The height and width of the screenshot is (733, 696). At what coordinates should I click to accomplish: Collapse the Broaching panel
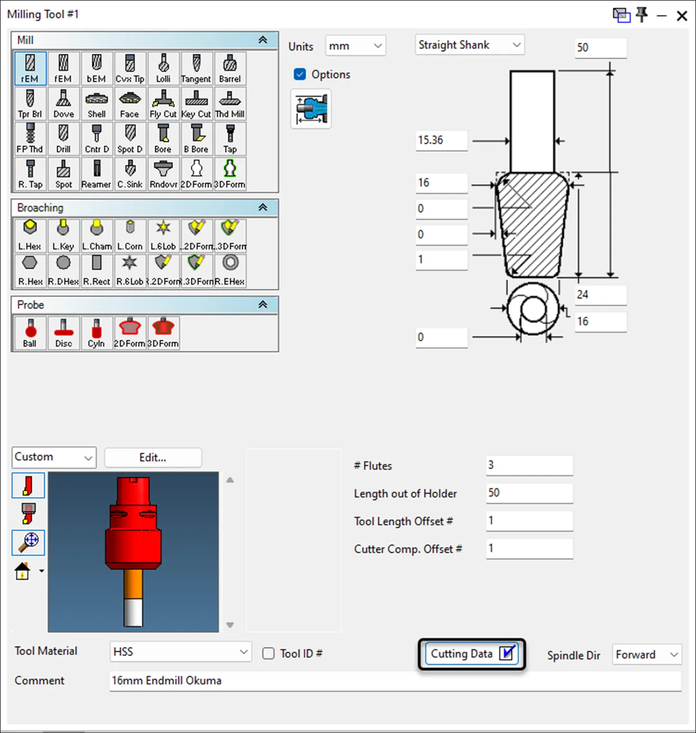(x=263, y=207)
